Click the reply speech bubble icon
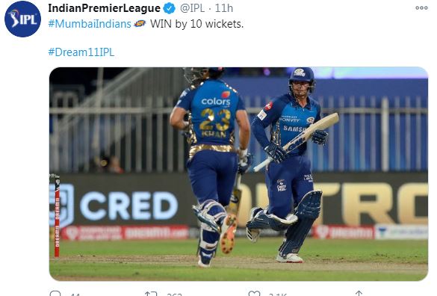The height and width of the screenshot is (296, 437). click(x=55, y=294)
